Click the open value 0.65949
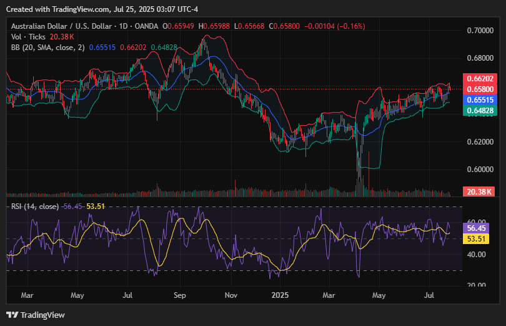 (181, 26)
